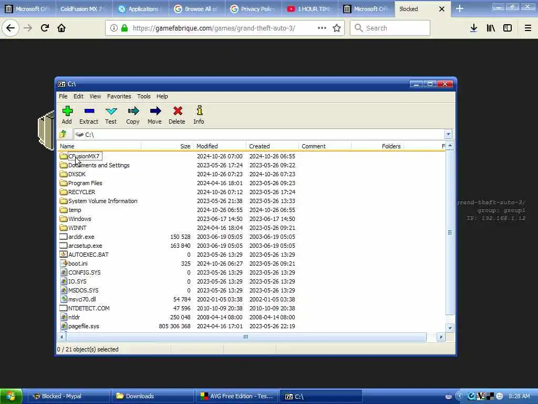This screenshot has width=538, height=404.
Task: Open the Tools menu
Action: (x=144, y=97)
